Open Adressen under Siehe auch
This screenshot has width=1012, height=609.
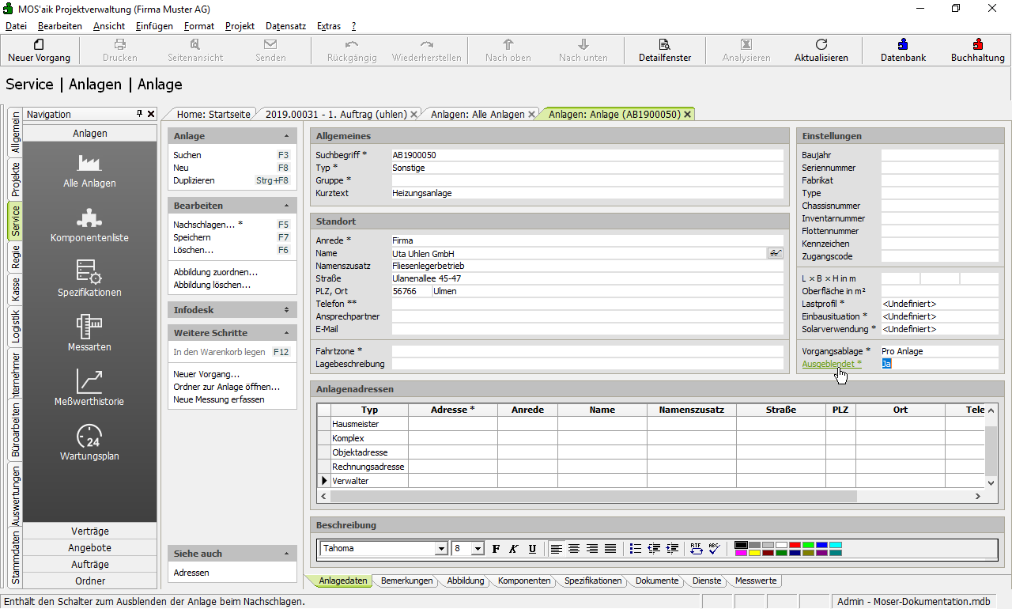[191, 573]
